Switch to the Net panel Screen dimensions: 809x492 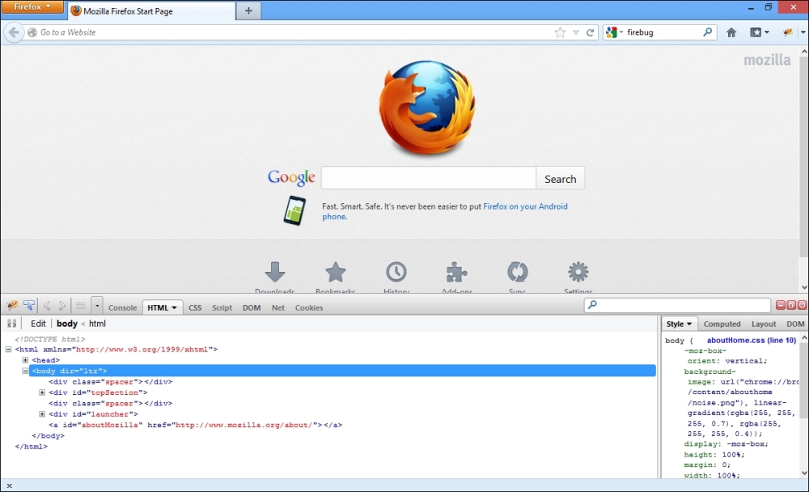point(278,307)
